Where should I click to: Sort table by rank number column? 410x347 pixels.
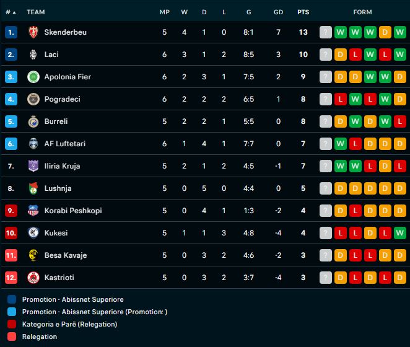click(x=11, y=12)
